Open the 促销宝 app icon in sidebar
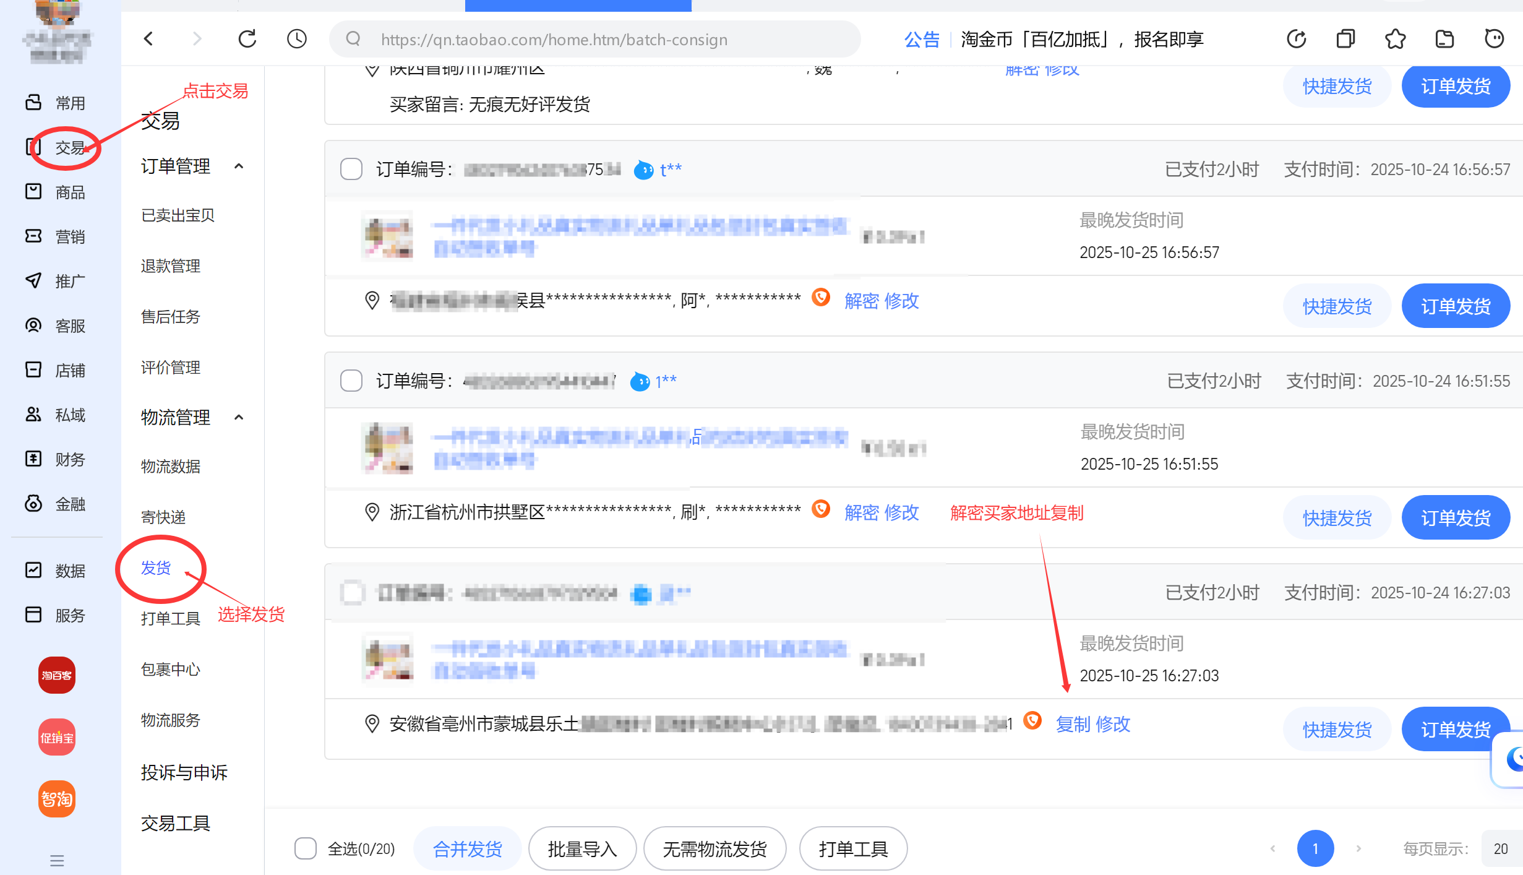This screenshot has height=875, width=1523. coord(57,737)
